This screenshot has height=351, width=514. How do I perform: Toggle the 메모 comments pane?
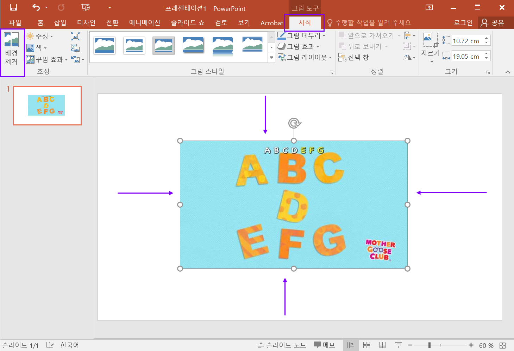325,345
